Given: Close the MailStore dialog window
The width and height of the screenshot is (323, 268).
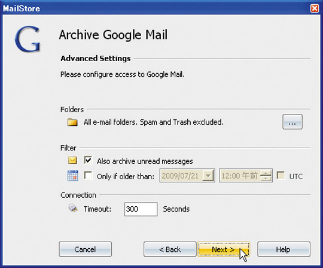Looking at the screenshot, I should 315,8.
